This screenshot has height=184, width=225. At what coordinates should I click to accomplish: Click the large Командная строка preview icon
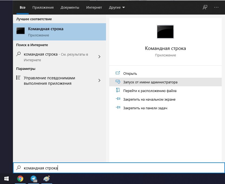(x=165, y=32)
